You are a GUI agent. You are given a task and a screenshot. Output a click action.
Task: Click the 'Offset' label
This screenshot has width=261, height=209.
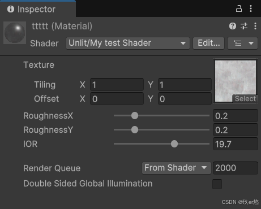click(x=46, y=99)
